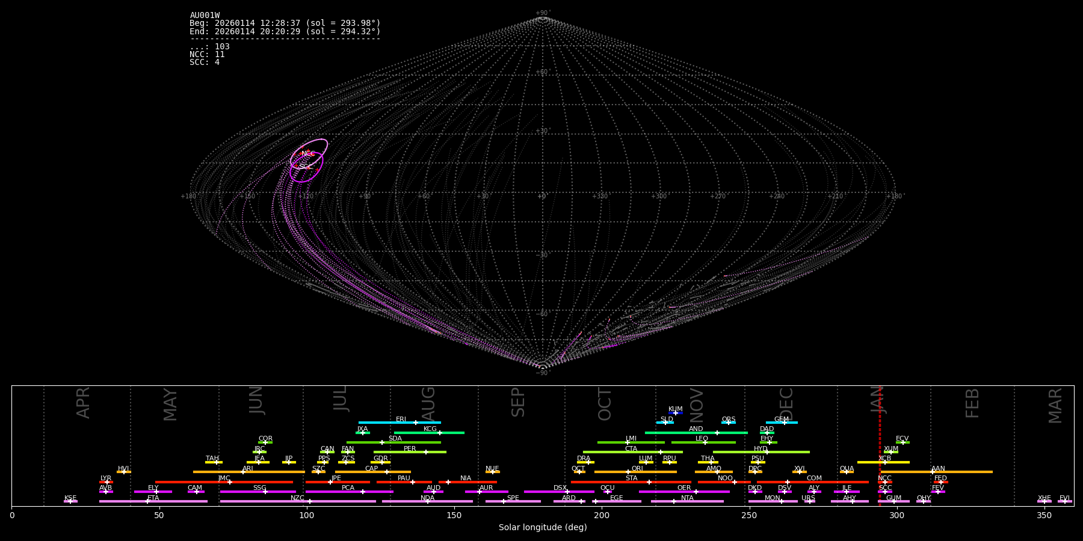This screenshot has width=1083, height=541.
Task: Click the green AND activity bar
Action: click(x=696, y=433)
